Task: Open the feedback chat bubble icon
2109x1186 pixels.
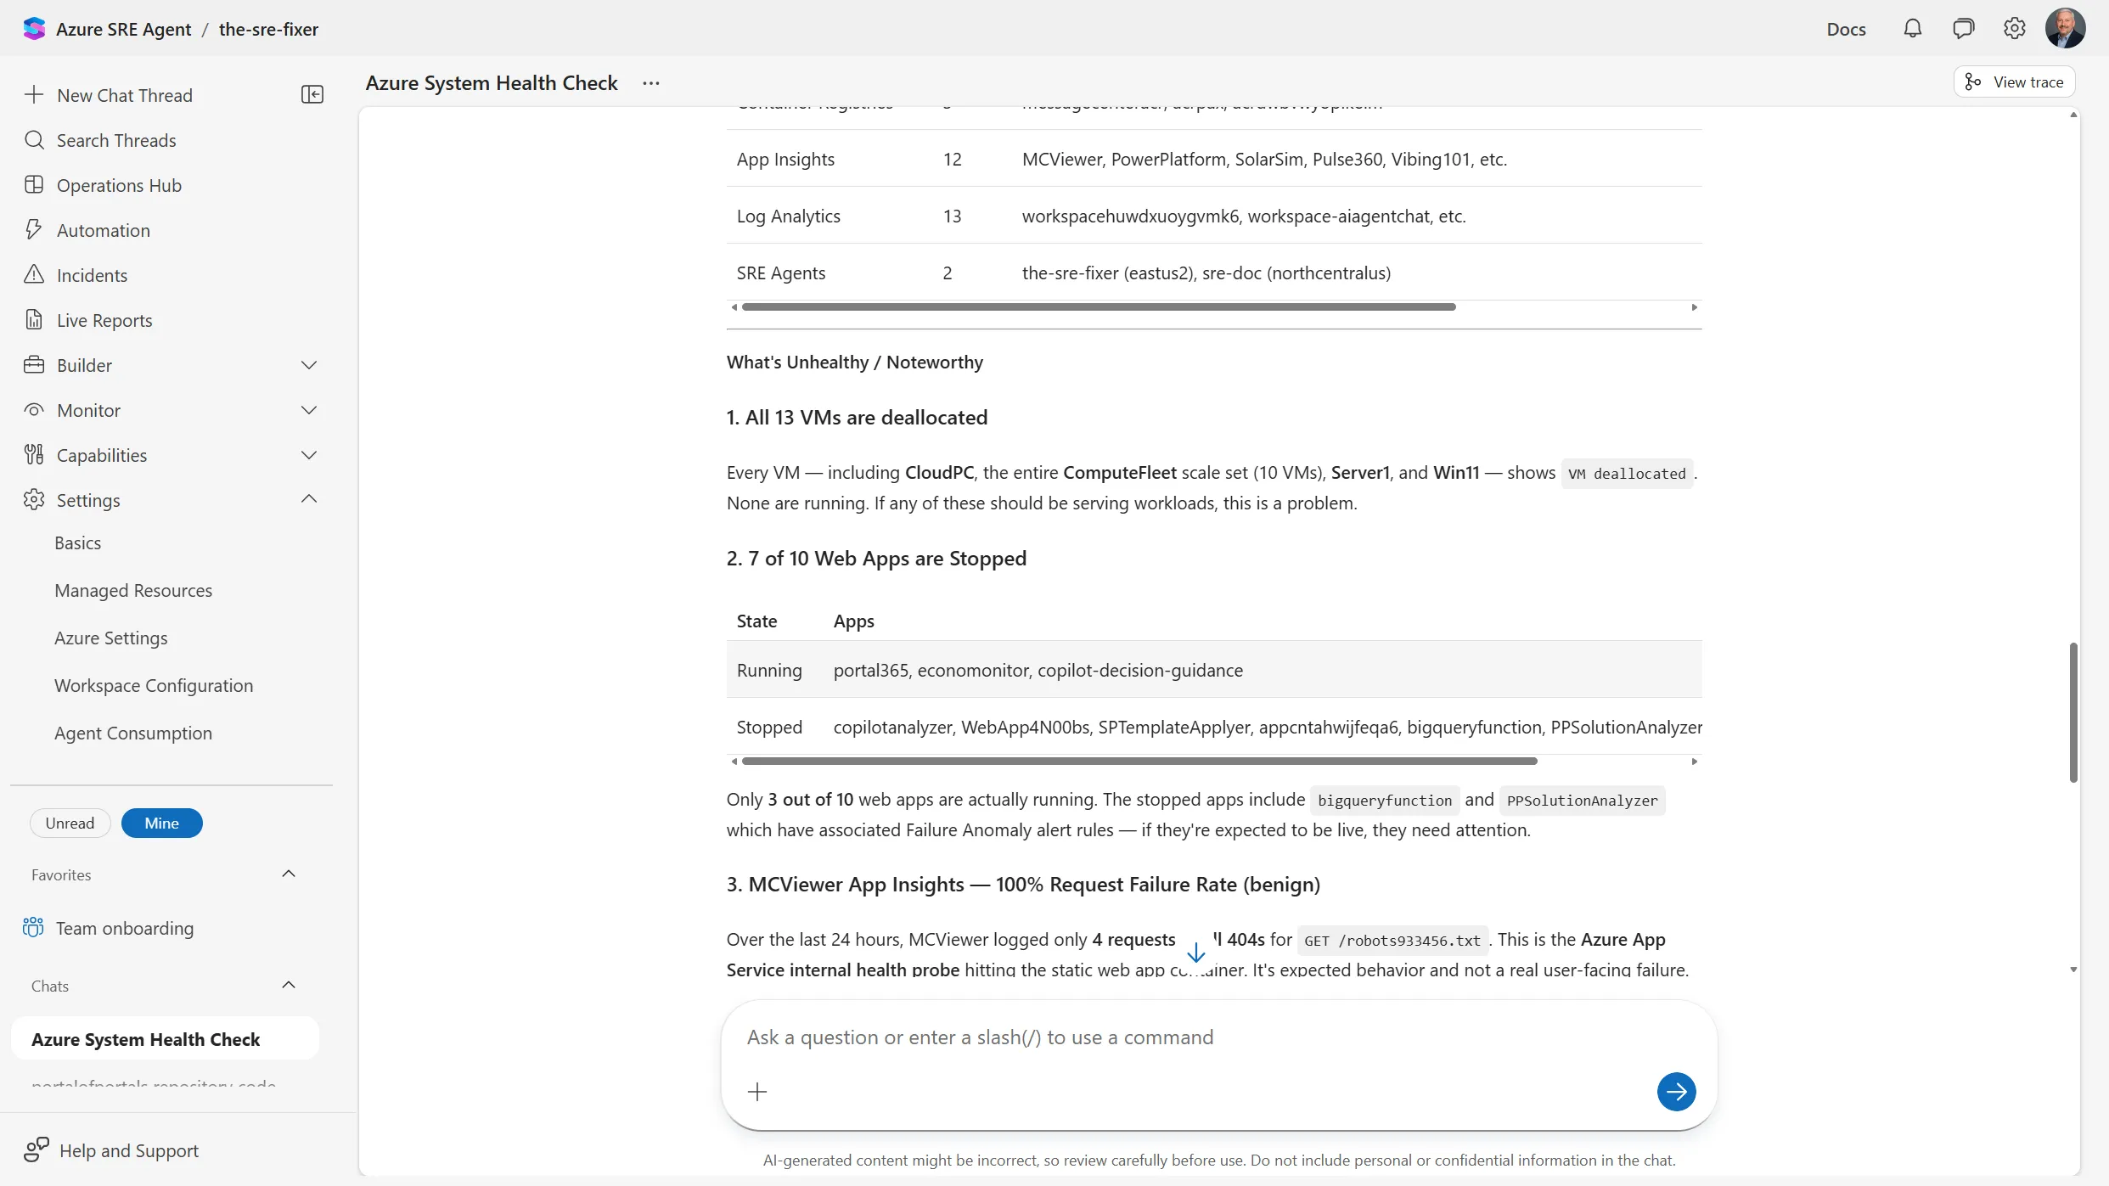Action: click(1963, 29)
